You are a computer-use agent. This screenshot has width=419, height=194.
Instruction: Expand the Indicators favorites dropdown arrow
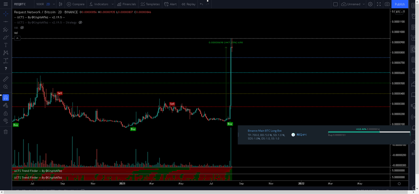click(112, 4)
